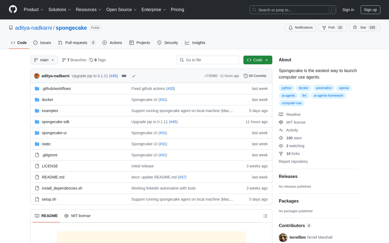Screen dimensions: 389x243
Task: Open the spongecake-ui folder
Action: click(54, 133)
